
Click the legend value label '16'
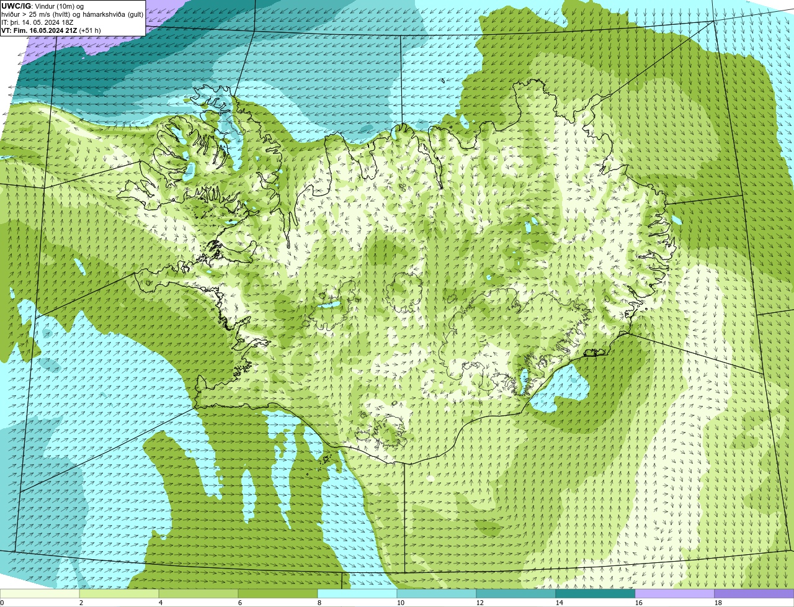[639, 603]
